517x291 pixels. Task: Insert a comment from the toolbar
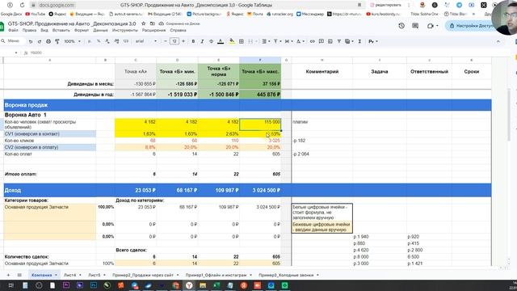pyautogui.click(x=322, y=41)
